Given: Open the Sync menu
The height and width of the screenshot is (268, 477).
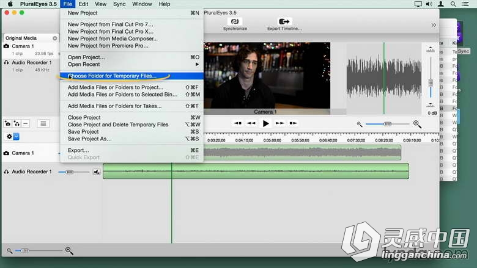Looking at the screenshot, I should click(x=119, y=4).
